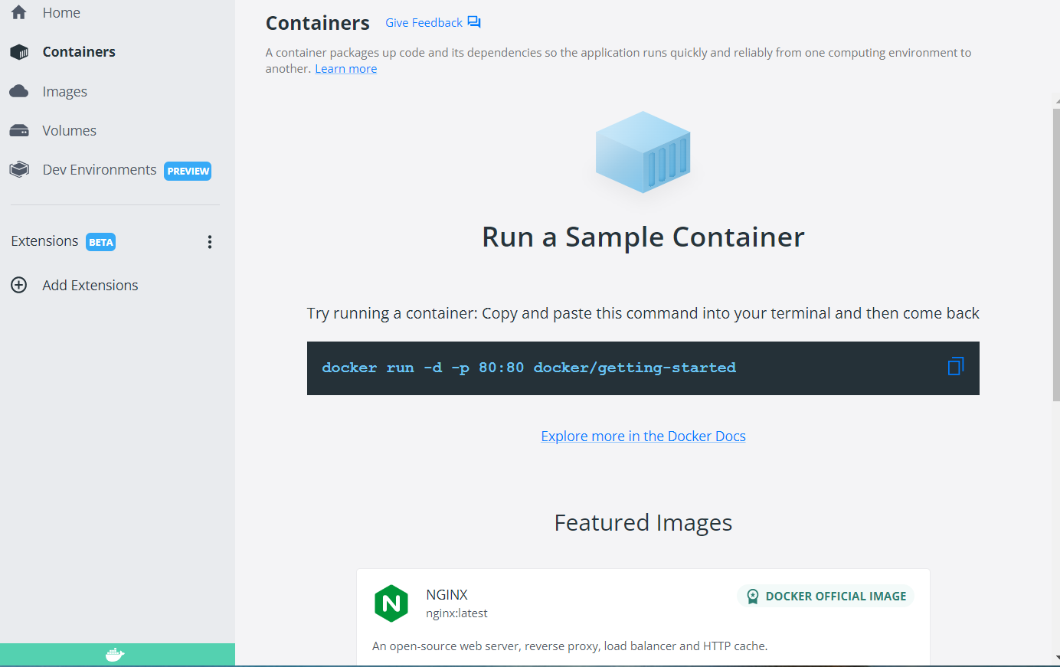Image resolution: width=1060 pixels, height=667 pixels.
Task: Open the Learn more link
Action: coord(346,69)
